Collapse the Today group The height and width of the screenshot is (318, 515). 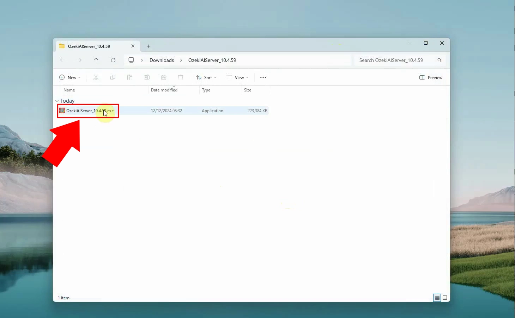point(57,101)
